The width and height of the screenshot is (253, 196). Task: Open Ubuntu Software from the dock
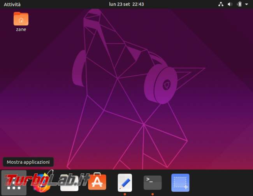97,181
